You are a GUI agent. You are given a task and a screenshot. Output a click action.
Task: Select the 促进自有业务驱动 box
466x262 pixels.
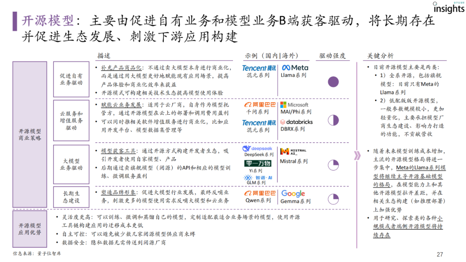(x=71, y=79)
